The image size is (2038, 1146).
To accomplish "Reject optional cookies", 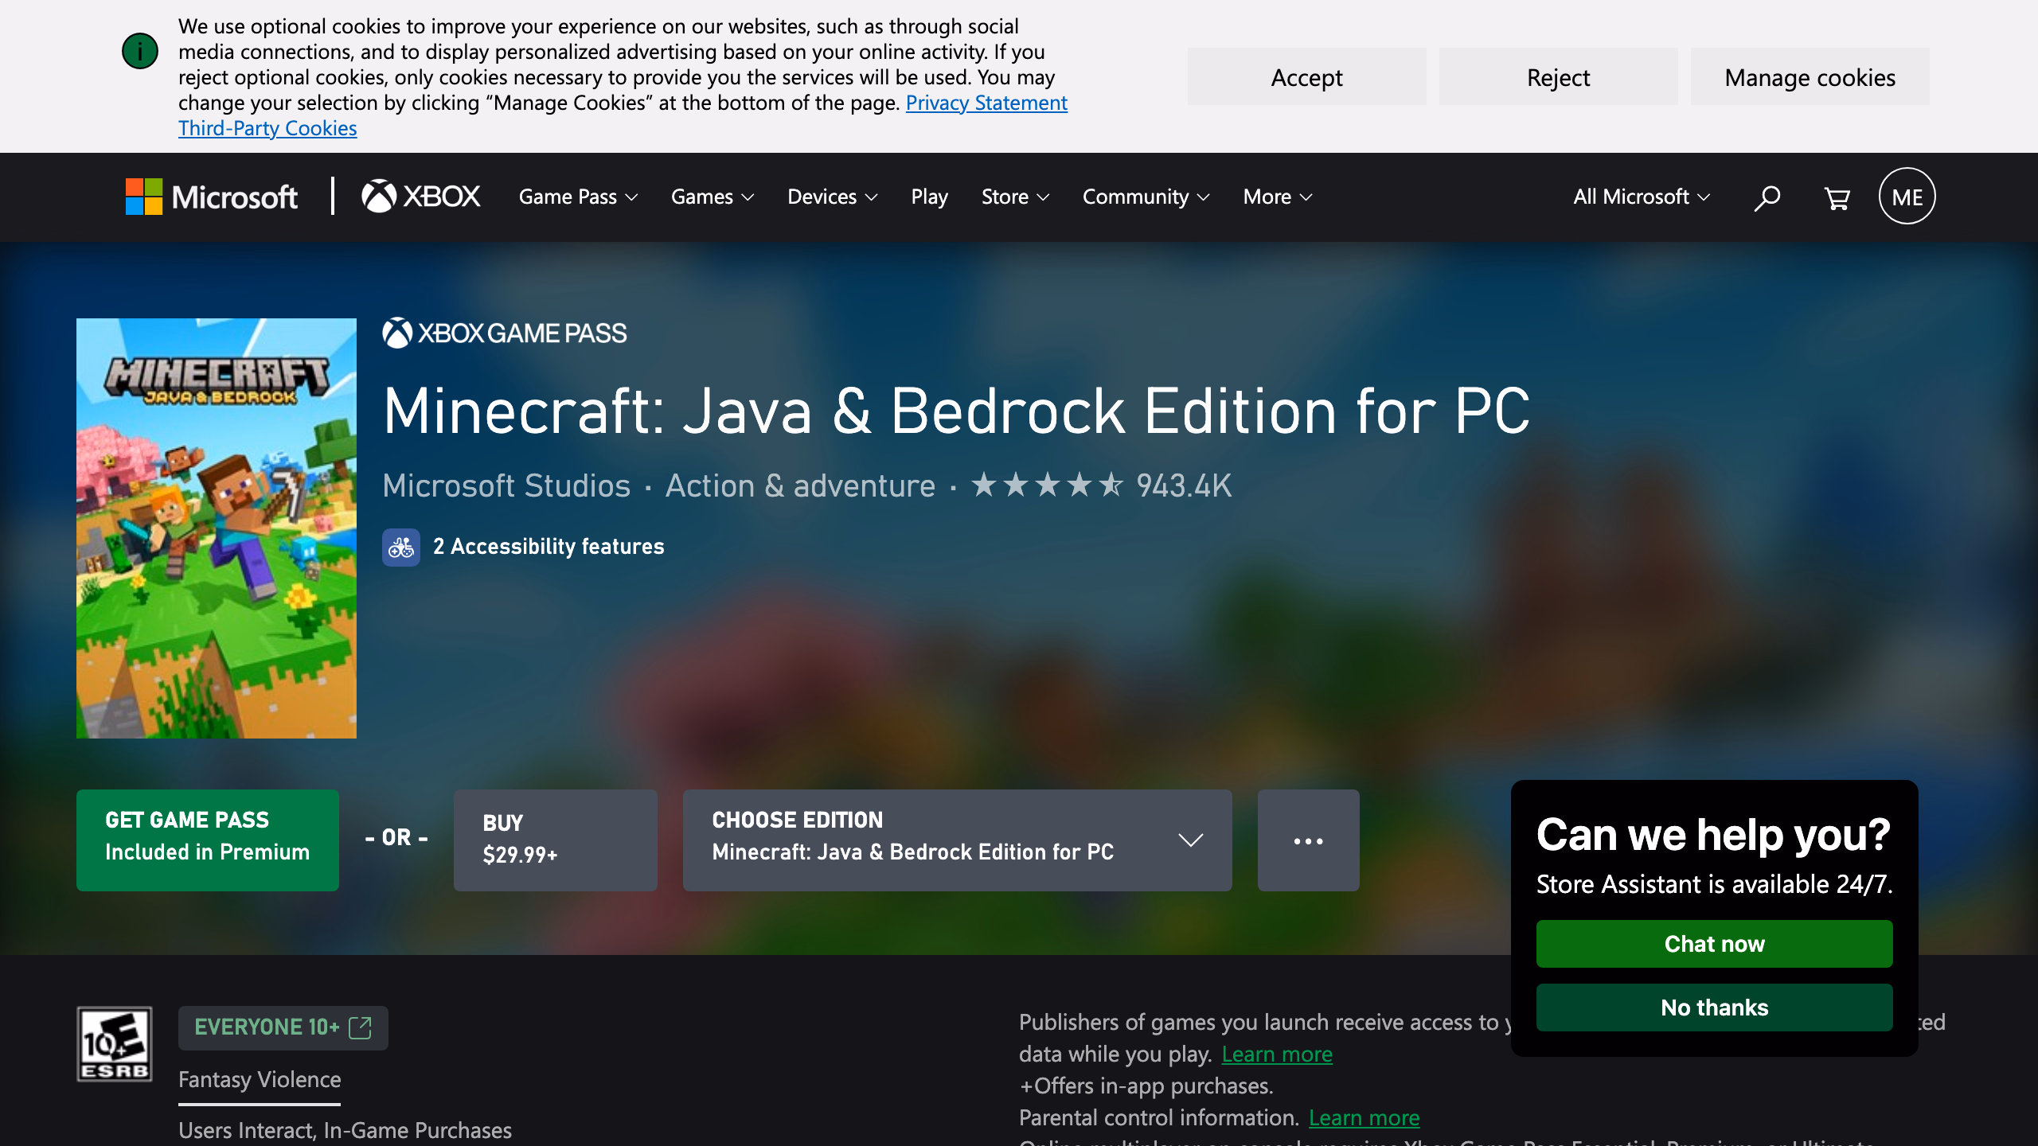I will point(1558,77).
